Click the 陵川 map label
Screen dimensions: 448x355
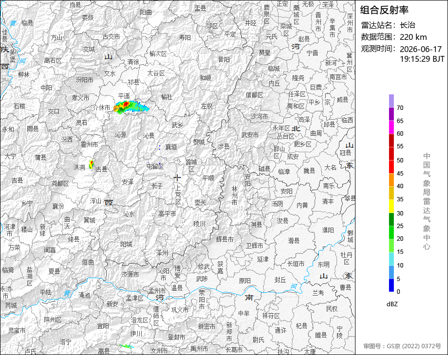pyautogui.click(x=200, y=224)
